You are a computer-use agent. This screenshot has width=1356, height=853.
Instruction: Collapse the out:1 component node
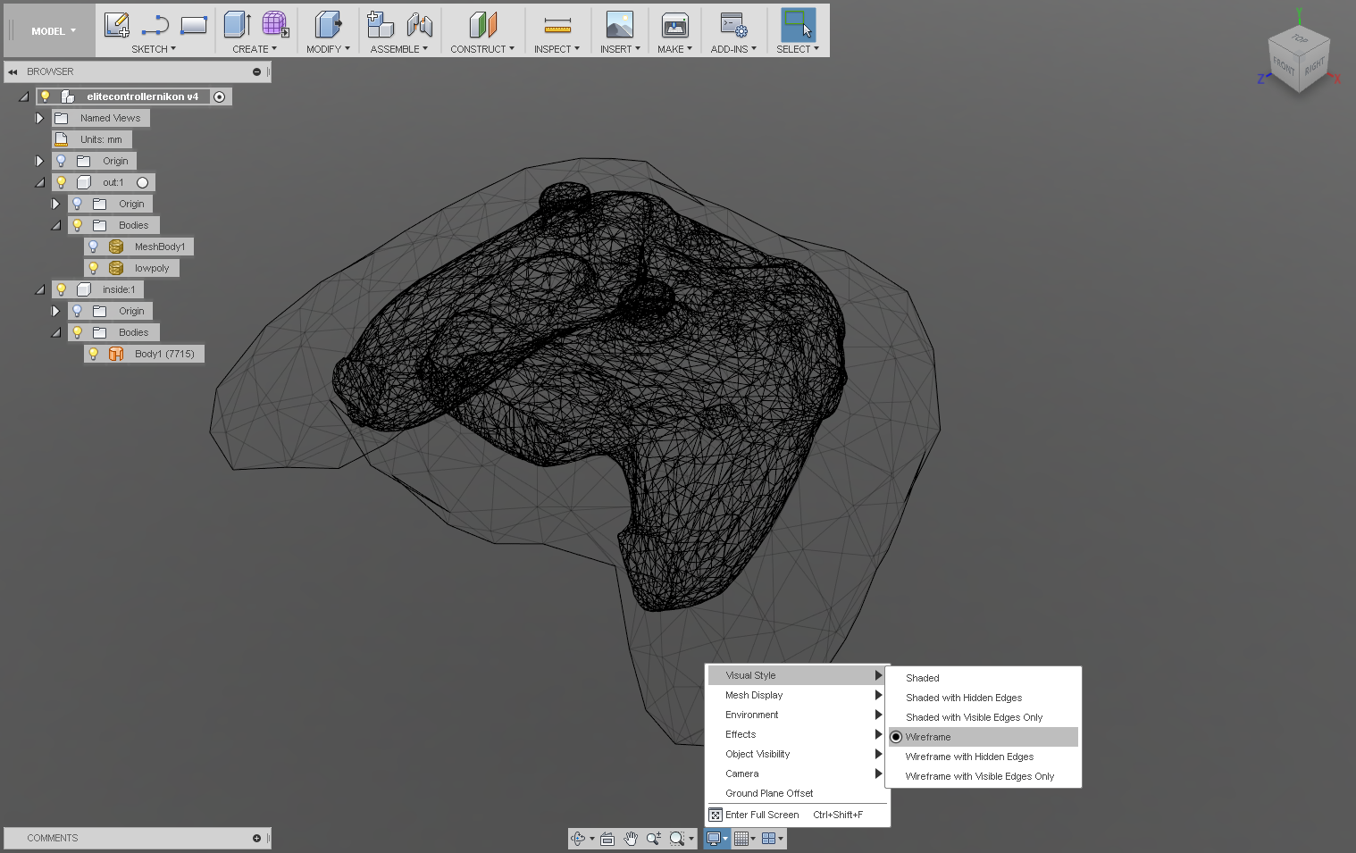[39, 182]
